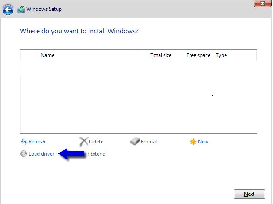Click the Format text link
Viewport: 273px width, 204px height.
[149, 142]
